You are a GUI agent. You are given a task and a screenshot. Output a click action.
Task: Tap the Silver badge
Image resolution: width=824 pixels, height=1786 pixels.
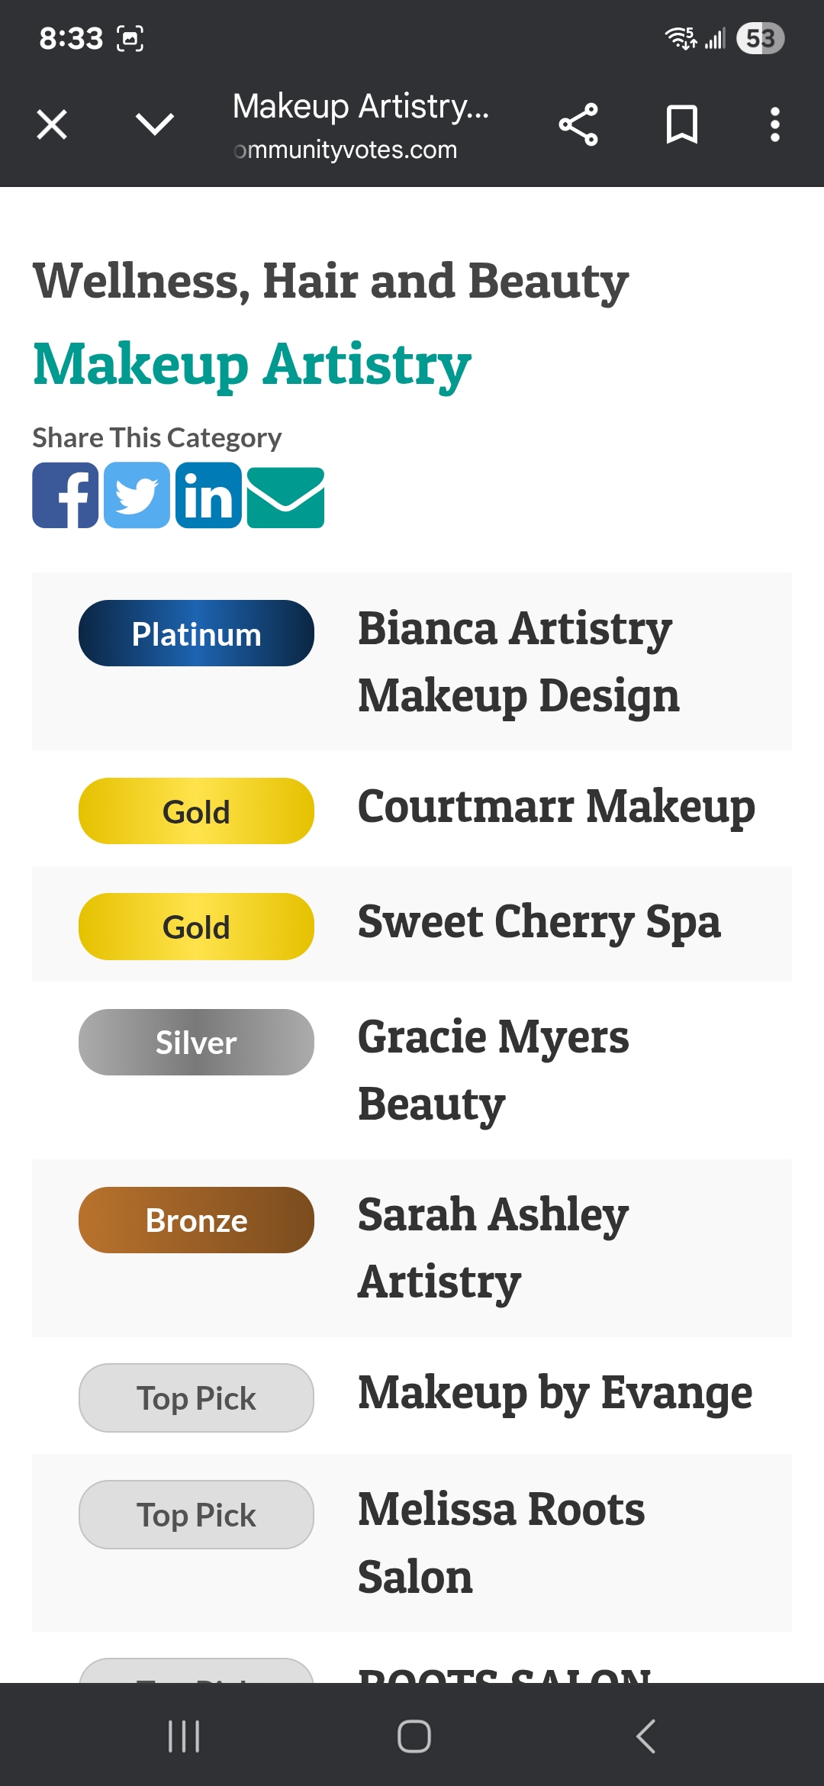click(196, 1043)
